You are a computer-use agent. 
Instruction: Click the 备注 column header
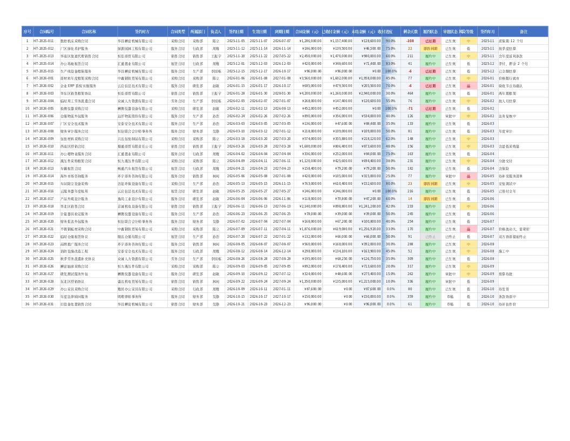524,32
